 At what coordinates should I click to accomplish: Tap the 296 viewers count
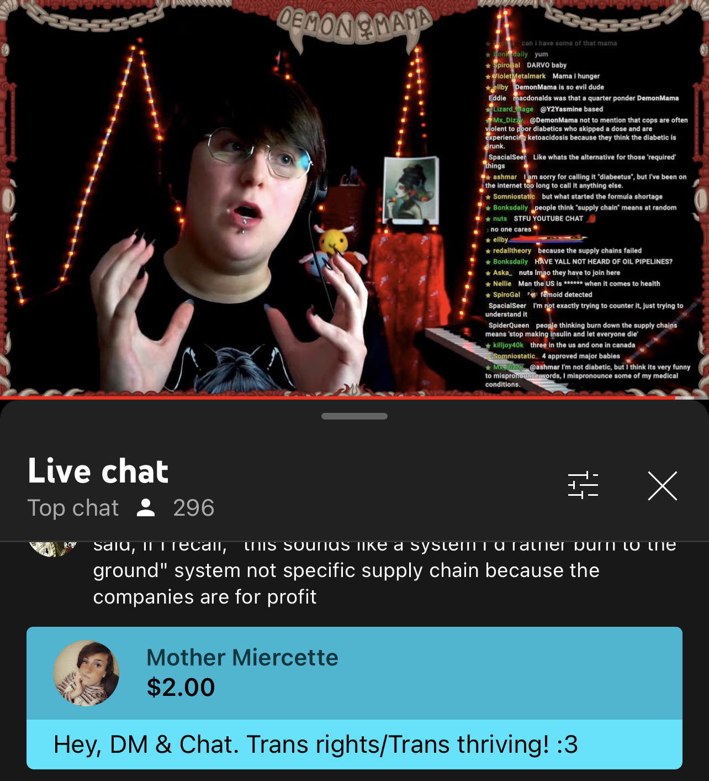tap(193, 507)
